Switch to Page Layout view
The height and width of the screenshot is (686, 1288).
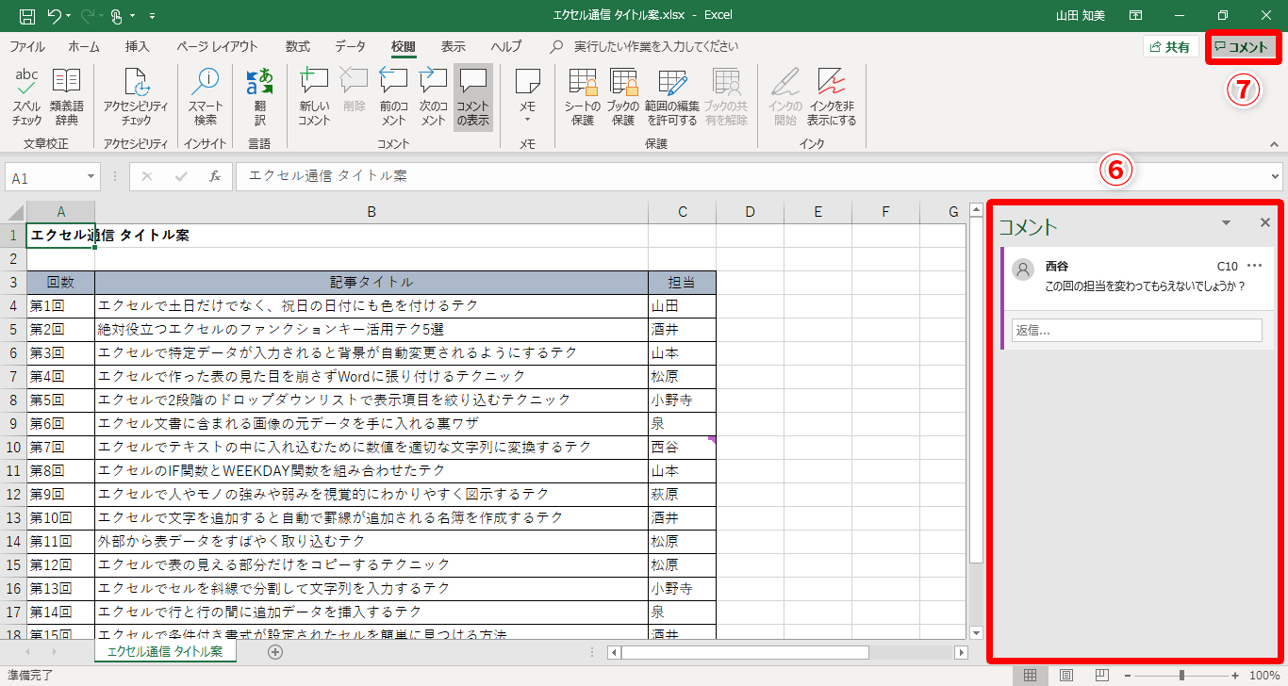tap(1066, 676)
